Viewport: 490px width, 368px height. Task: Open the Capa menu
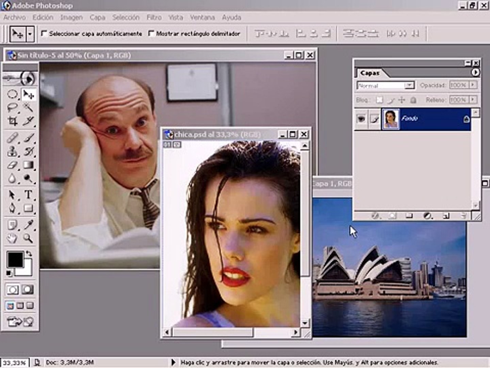point(97,17)
